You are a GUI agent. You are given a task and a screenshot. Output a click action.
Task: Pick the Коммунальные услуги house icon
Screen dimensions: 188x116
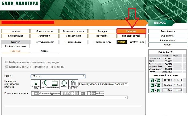click(x=73, y=84)
